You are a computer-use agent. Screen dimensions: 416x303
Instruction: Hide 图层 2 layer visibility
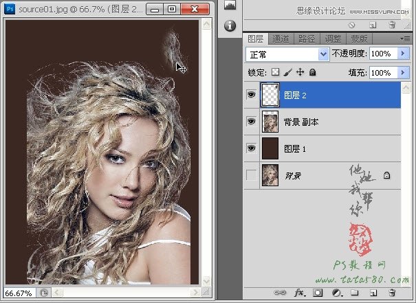[x=251, y=94]
